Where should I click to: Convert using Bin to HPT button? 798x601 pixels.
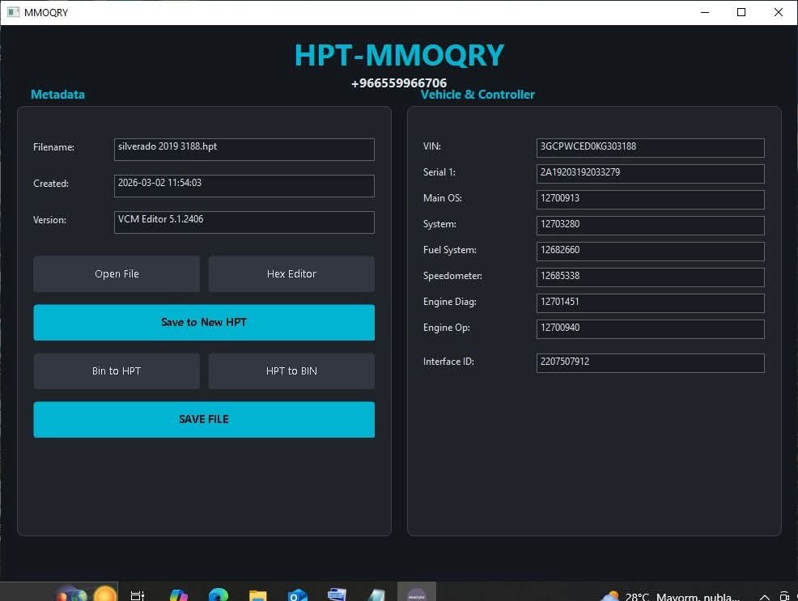(x=117, y=371)
